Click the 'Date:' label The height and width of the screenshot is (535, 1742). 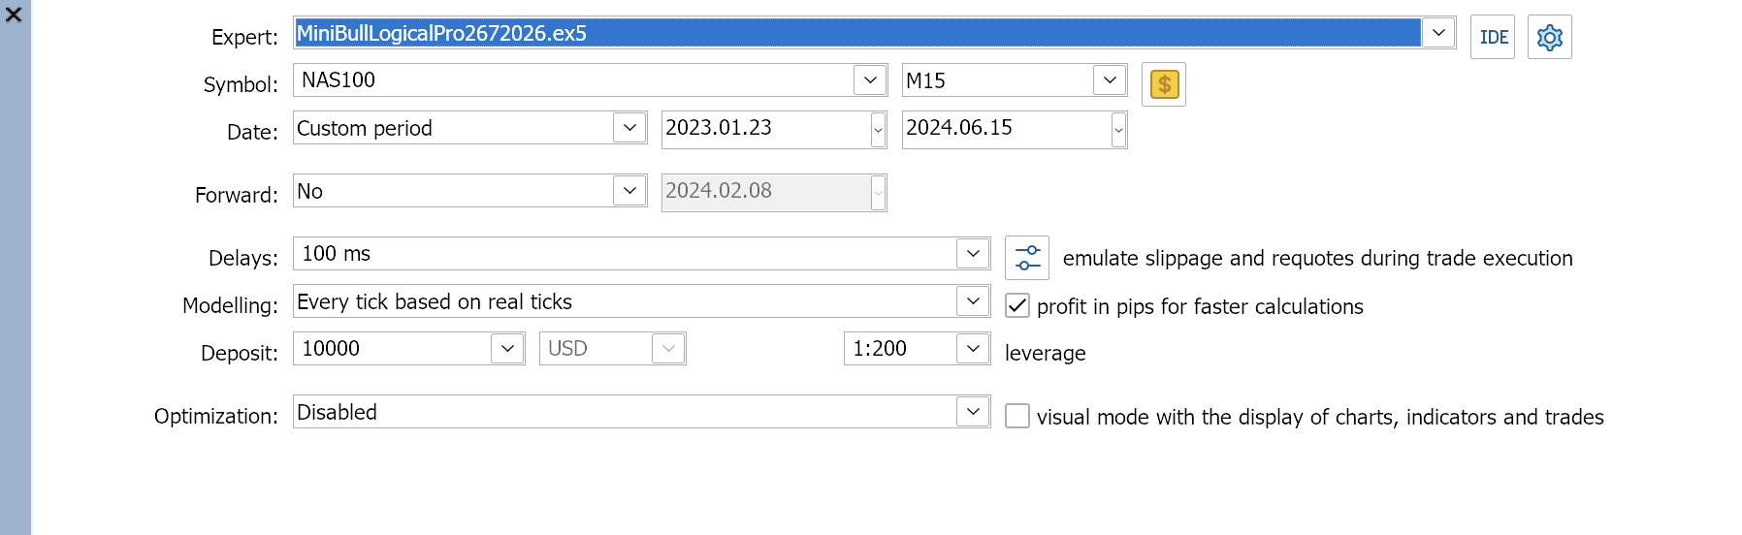coord(252,132)
